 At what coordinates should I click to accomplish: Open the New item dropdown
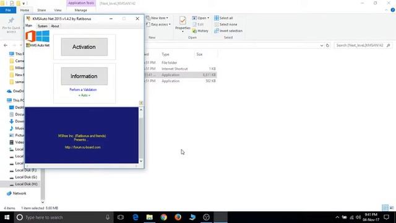tap(157, 18)
